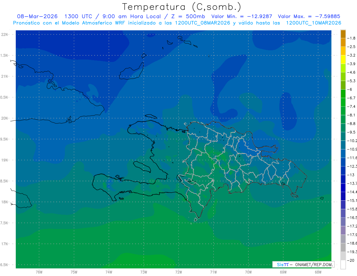Click the "68W" longitude label

point(318,272)
